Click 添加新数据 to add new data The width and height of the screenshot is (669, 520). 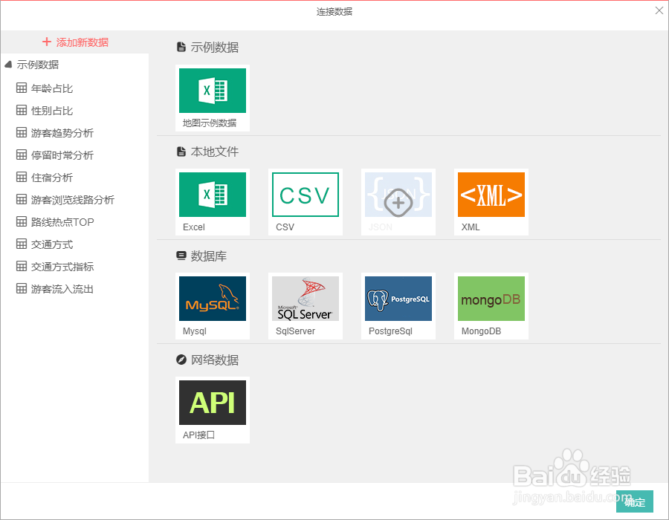[76, 42]
